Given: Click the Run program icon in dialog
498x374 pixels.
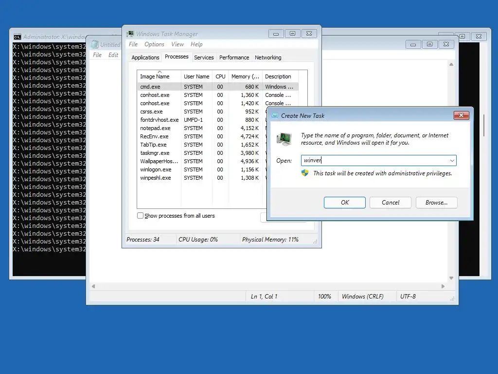Looking at the screenshot, I should tap(284, 139).
